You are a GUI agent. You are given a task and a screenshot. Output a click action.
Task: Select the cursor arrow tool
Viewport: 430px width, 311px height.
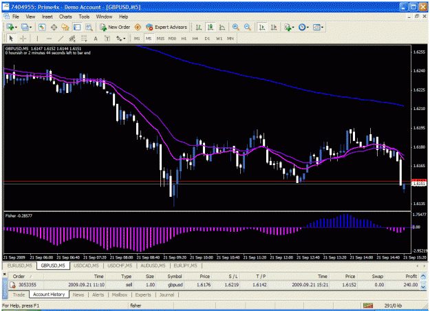pyautogui.click(x=11, y=39)
